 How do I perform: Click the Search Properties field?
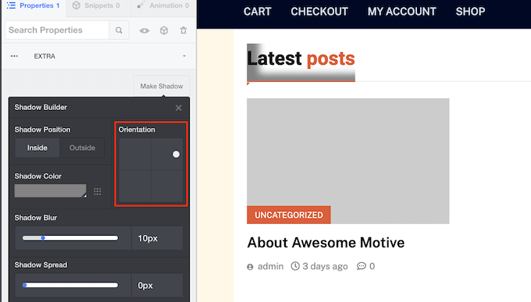[57, 30]
